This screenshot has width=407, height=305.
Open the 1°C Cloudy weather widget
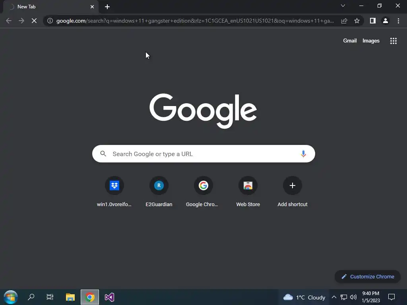304,297
